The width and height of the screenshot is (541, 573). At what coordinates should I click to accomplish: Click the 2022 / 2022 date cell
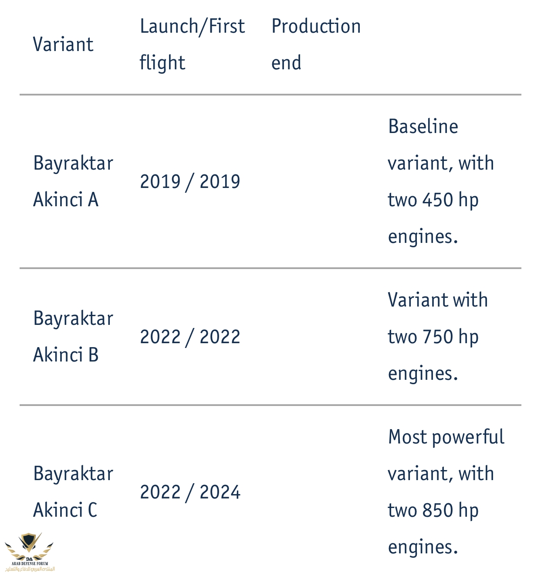pos(190,337)
